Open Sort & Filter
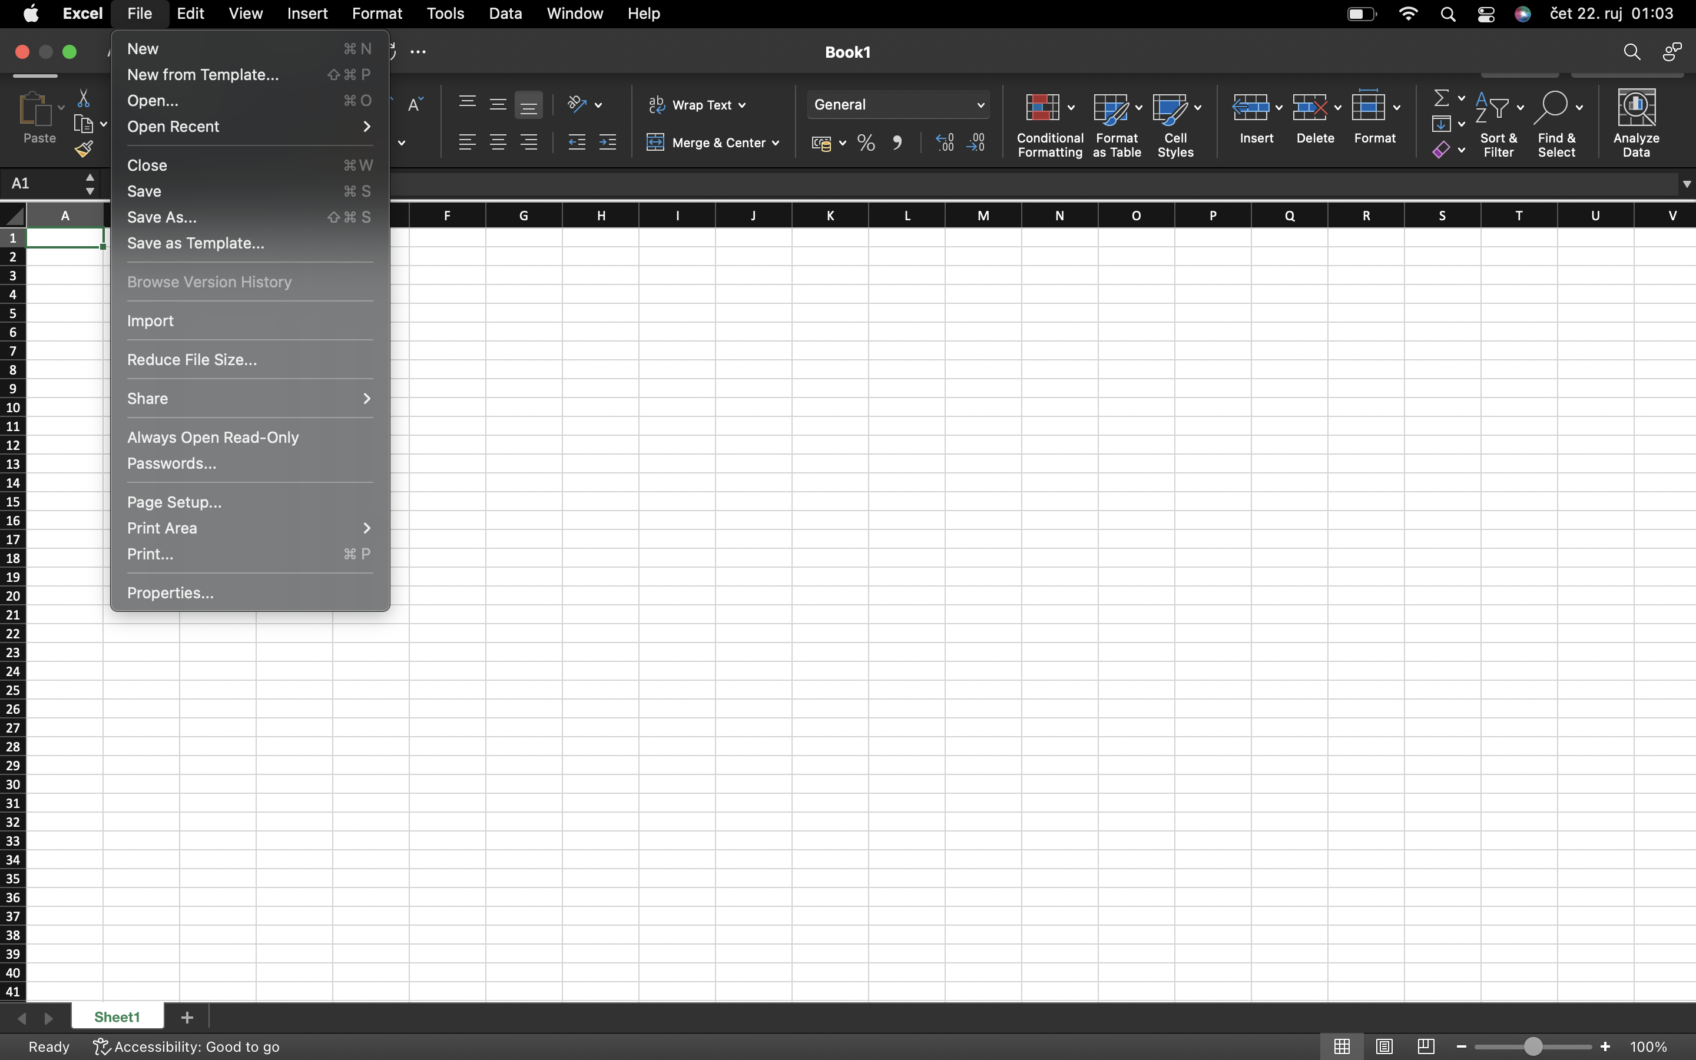 point(1498,124)
